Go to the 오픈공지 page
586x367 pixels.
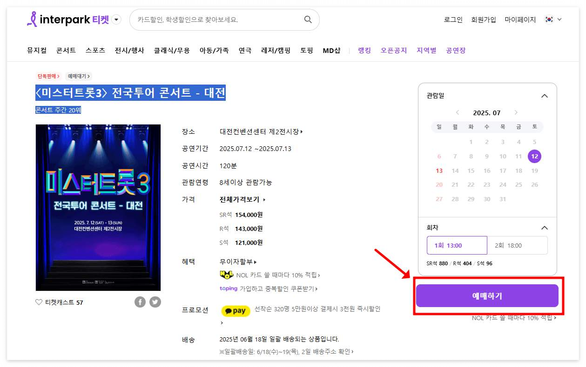[x=394, y=50]
